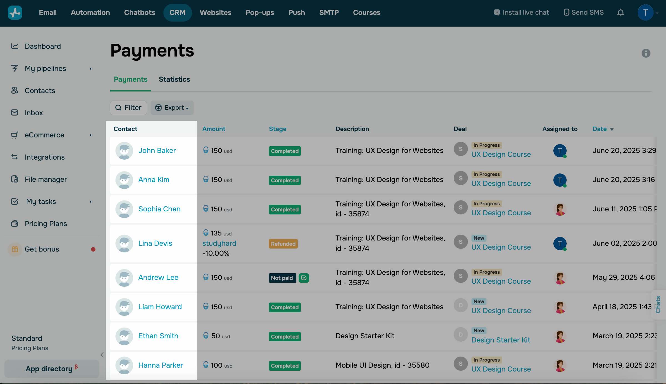Screen dimensions: 666x384
Task: Collapse the sidebar with the chevron
Action: 102,355
